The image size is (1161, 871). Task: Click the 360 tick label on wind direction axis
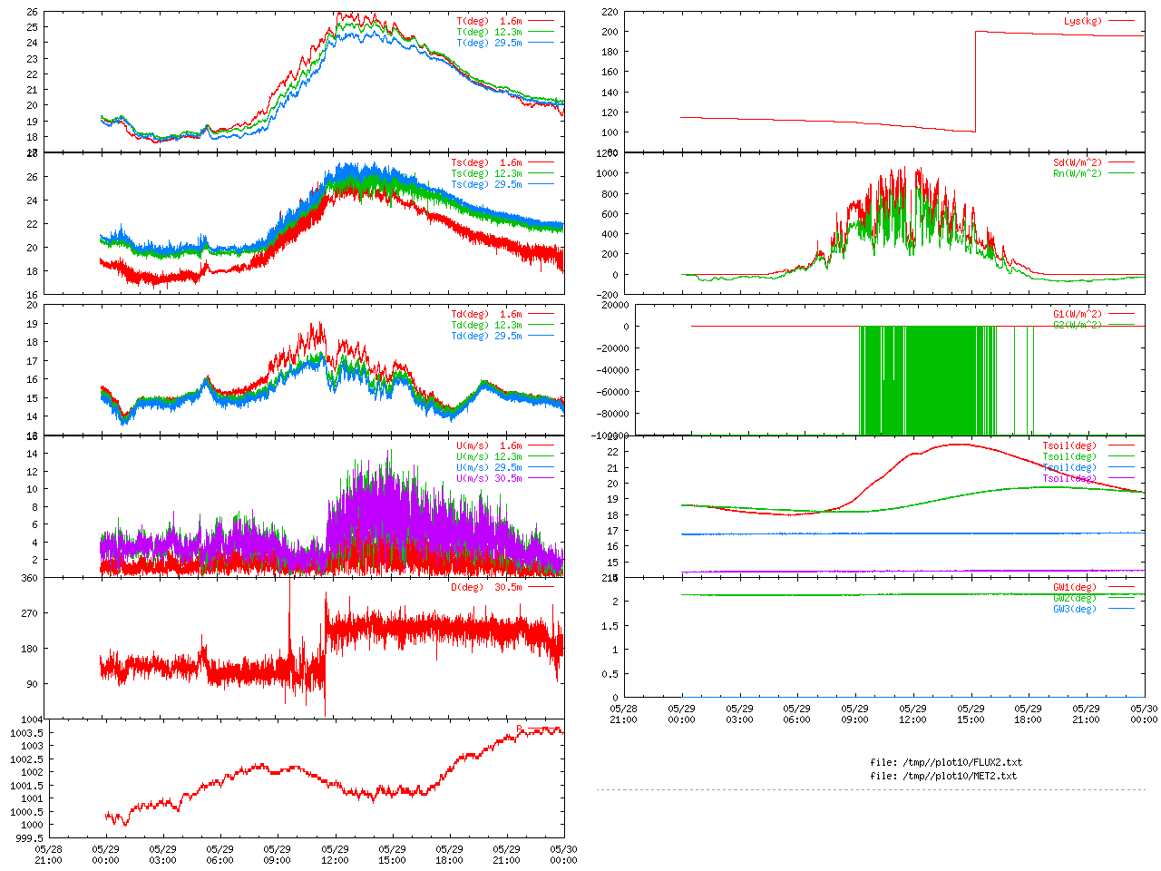click(x=29, y=578)
